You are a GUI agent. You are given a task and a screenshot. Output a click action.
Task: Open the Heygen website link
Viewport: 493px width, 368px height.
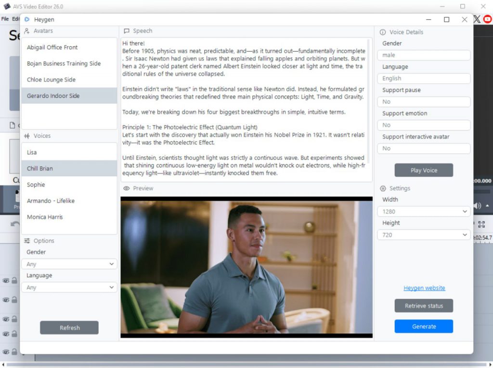tap(424, 288)
